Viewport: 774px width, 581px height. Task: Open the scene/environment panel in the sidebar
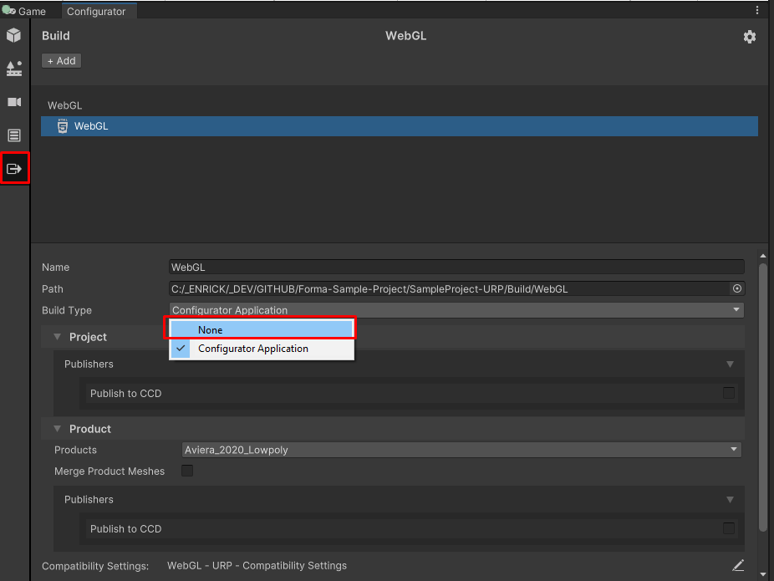(x=13, y=69)
